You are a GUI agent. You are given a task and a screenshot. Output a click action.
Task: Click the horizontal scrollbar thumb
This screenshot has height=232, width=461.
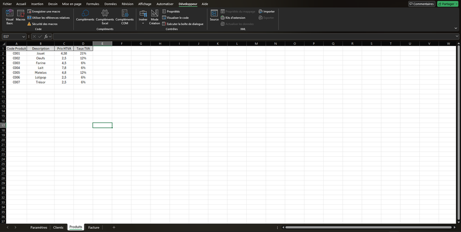click(x=368, y=227)
